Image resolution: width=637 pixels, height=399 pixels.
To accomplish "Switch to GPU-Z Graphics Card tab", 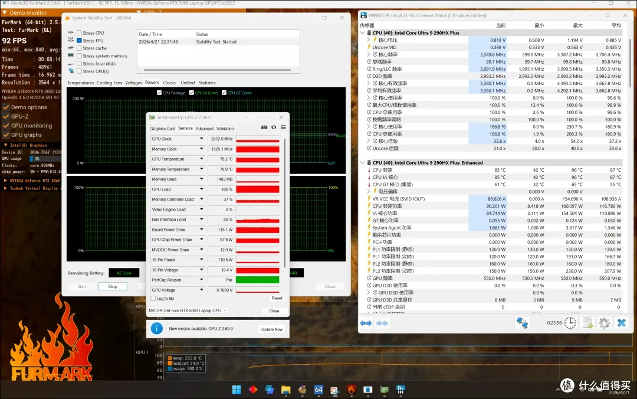I will pos(162,129).
